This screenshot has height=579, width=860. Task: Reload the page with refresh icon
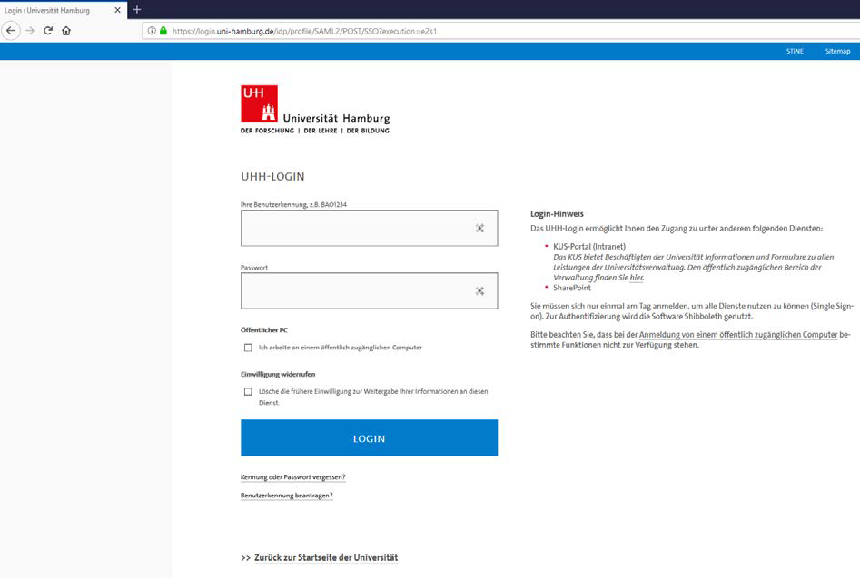pos(48,31)
